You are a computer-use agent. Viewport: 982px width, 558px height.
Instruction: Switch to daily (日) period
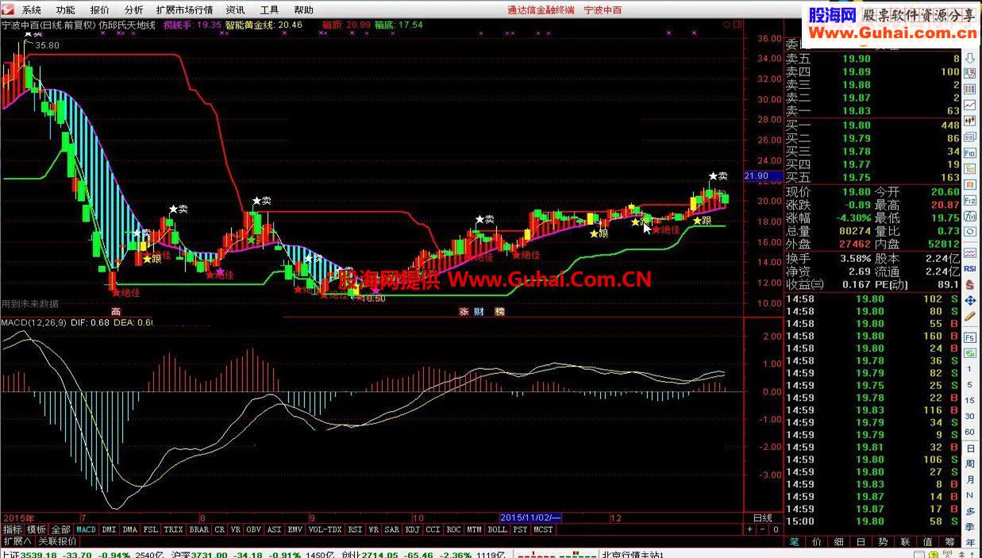(970, 448)
